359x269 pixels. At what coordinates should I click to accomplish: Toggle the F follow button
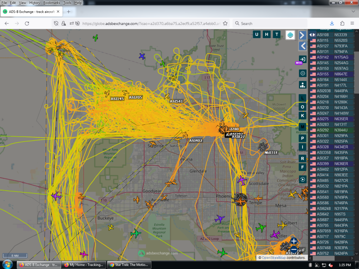303,167
